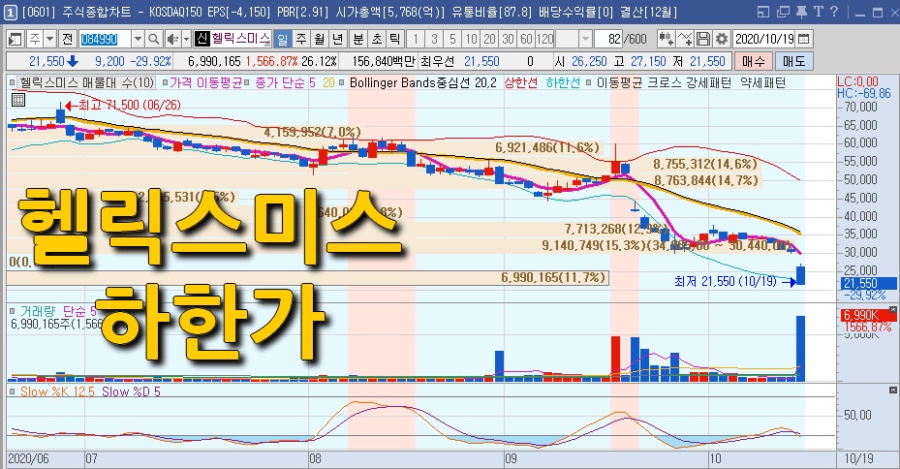Screen dimensions: 900x469
Task: Click the red 6,990K volume tag
Action: click(868, 315)
